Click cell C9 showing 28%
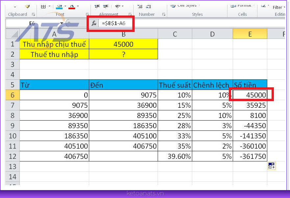 (175, 126)
